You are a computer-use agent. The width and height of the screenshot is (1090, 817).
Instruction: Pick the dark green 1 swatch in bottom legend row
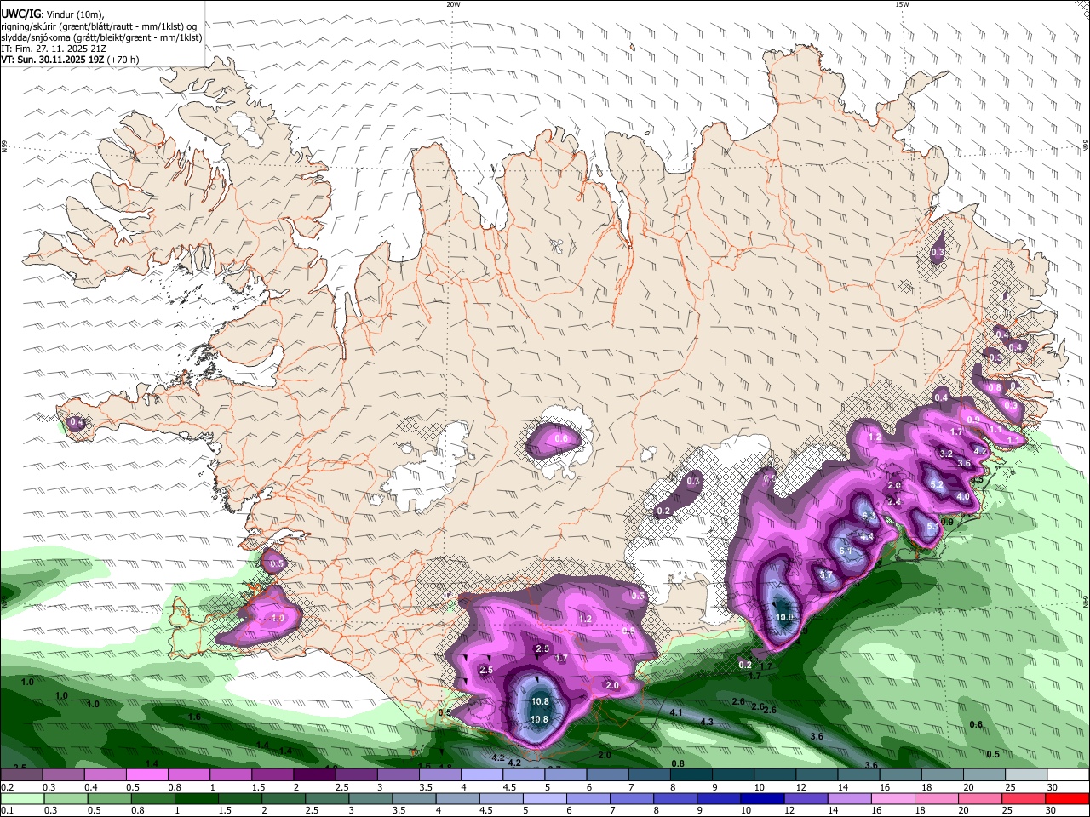[x=196, y=798]
